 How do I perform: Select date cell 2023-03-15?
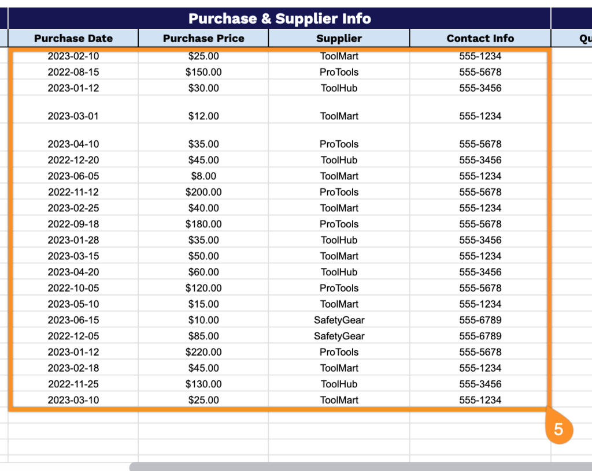click(x=73, y=256)
